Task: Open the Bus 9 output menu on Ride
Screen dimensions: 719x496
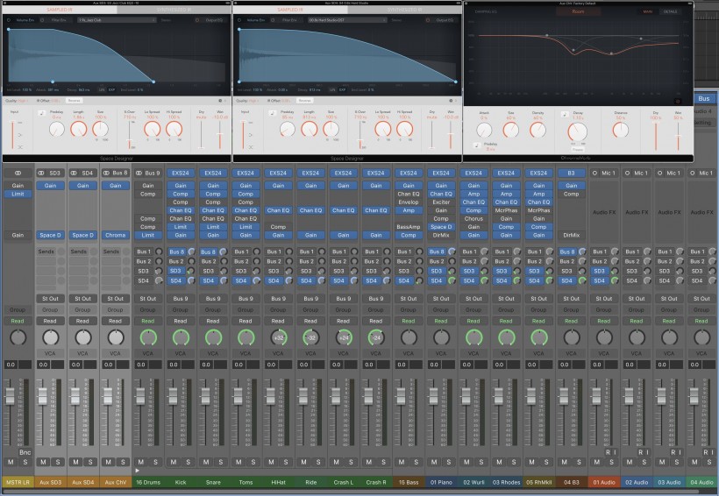Action: [x=310, y=299]
